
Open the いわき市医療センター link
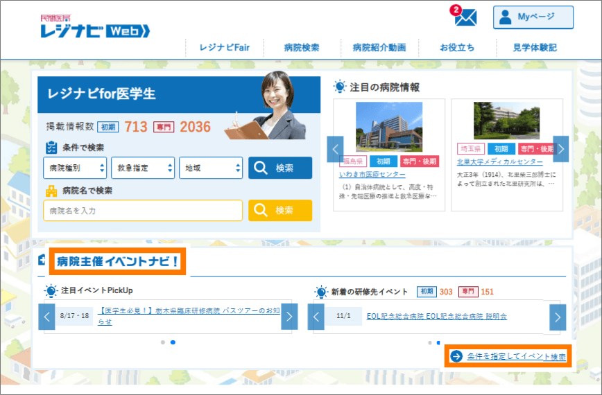pyautogui.click(x=372, y=175)
